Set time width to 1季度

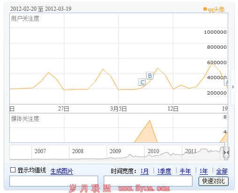click(x=164, y=171)
